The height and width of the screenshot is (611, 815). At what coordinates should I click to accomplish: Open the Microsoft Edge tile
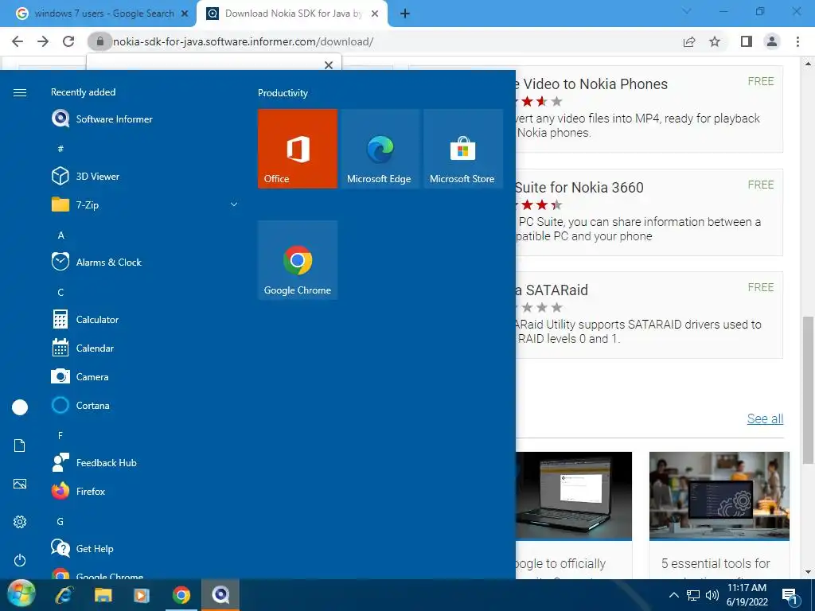380,149
